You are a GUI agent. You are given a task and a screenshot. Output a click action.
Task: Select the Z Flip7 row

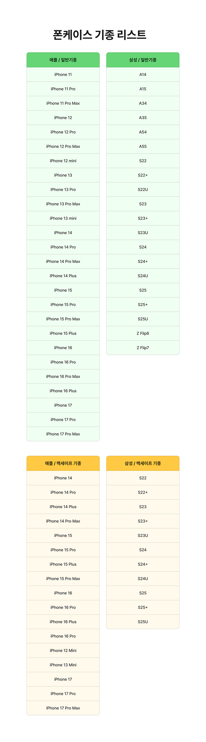point(143,348)
